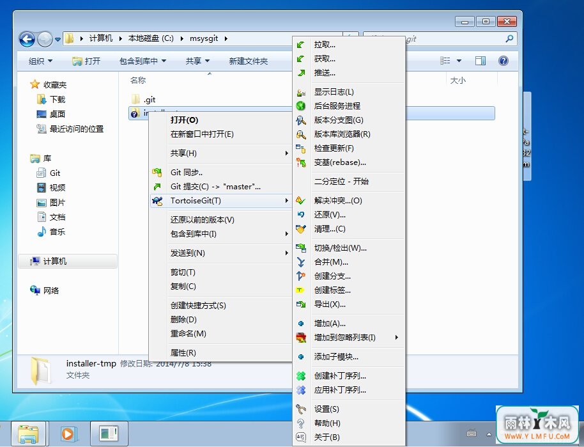The image size is (584, 447).
Task: Click the 打开 toolbar button
Action: (86, 61)
